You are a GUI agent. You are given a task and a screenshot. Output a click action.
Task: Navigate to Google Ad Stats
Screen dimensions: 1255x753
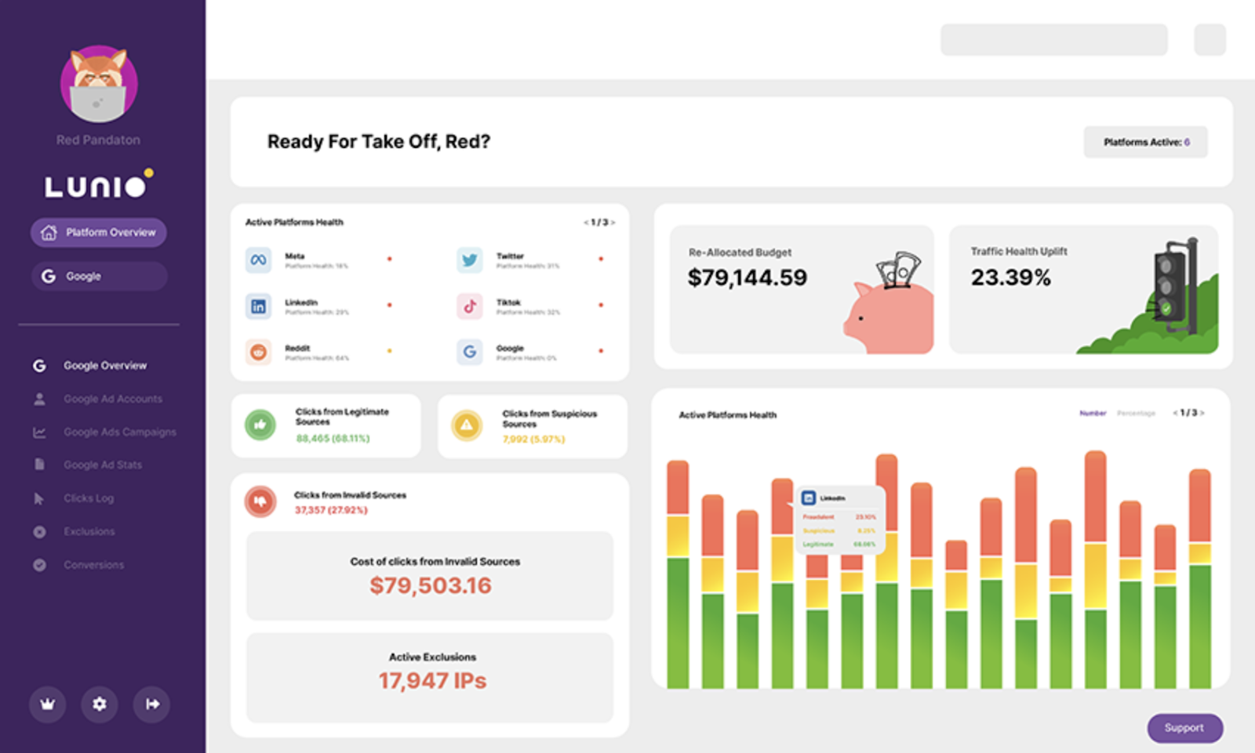(103, 465)
